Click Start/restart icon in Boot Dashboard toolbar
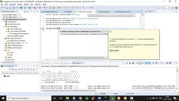The image size is (179, 101). point(10,69)
